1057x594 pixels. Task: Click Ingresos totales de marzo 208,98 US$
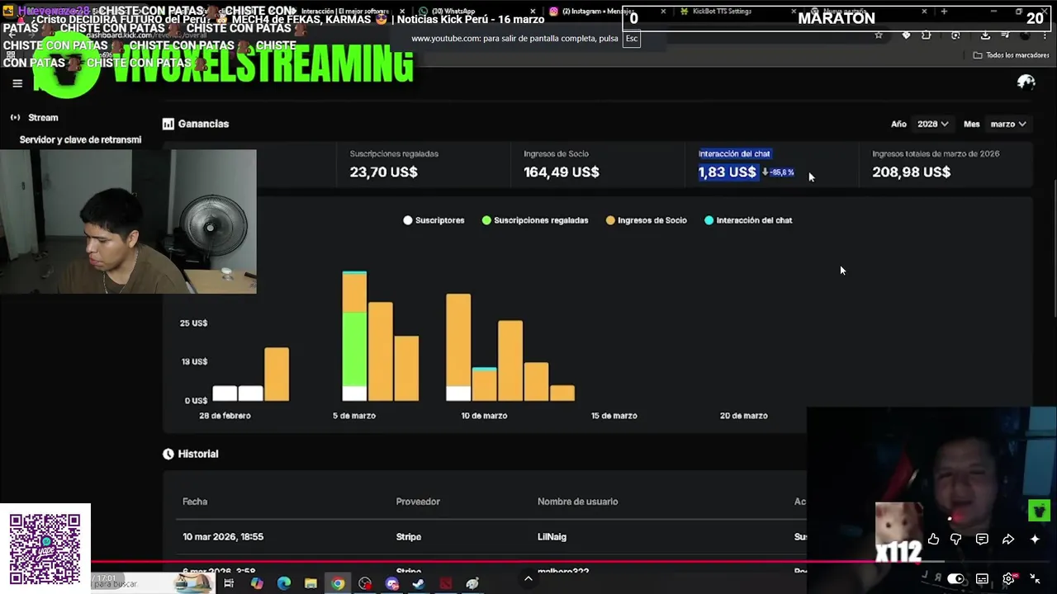click(x=946, y=163)
